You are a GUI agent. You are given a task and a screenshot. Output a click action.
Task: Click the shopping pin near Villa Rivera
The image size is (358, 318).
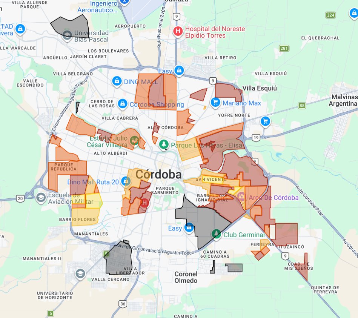(x=20, y=29)
